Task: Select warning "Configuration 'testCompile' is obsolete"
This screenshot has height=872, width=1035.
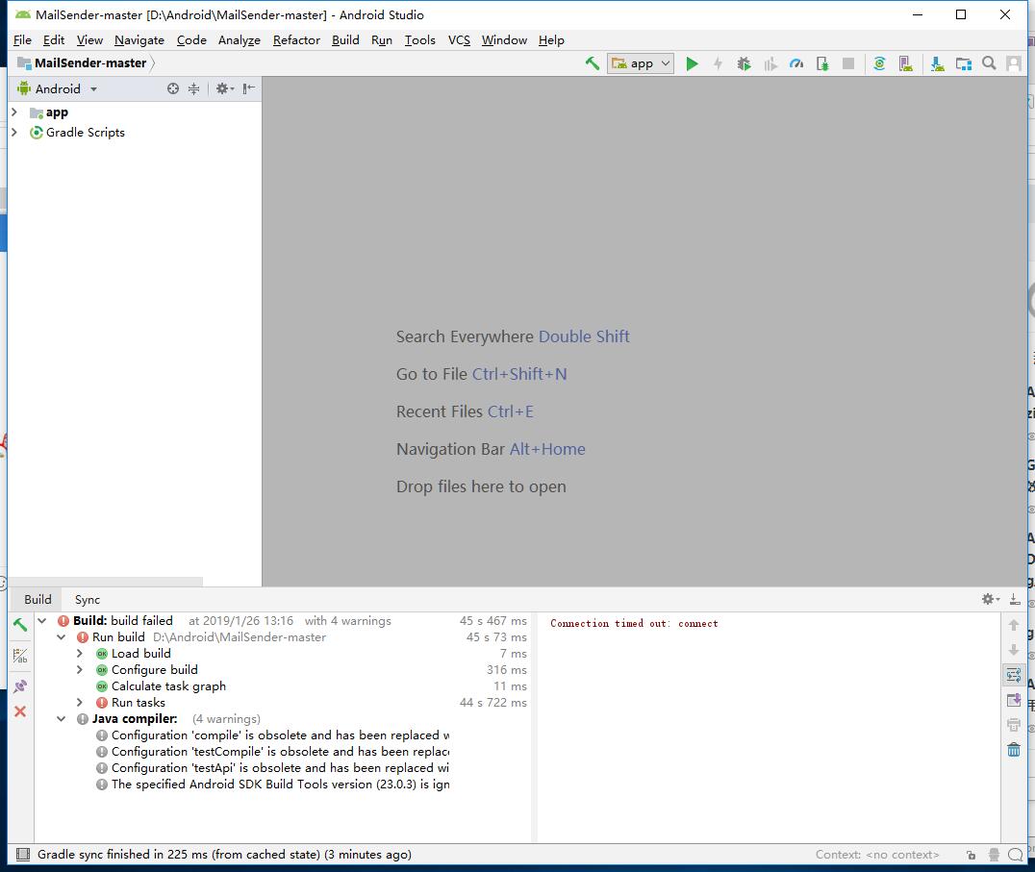Action: click(x=283, y=751)
